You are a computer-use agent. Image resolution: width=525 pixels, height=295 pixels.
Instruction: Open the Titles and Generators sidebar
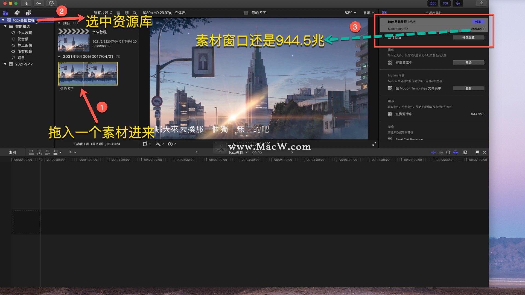28,13
